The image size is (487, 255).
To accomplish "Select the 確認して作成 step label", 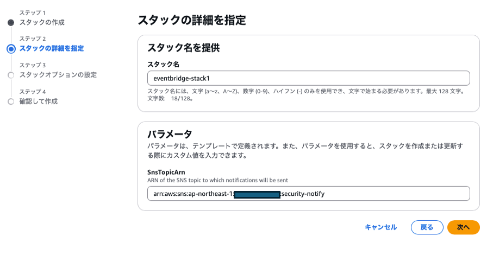I will 39,101.
